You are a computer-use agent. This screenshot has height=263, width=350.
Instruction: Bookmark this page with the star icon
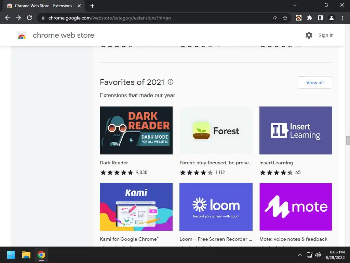click(285, 18)
